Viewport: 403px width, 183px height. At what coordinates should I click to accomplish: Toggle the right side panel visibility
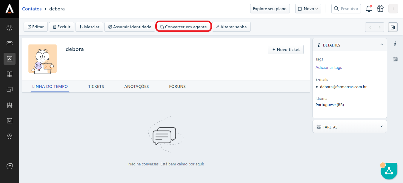(393, 27)
